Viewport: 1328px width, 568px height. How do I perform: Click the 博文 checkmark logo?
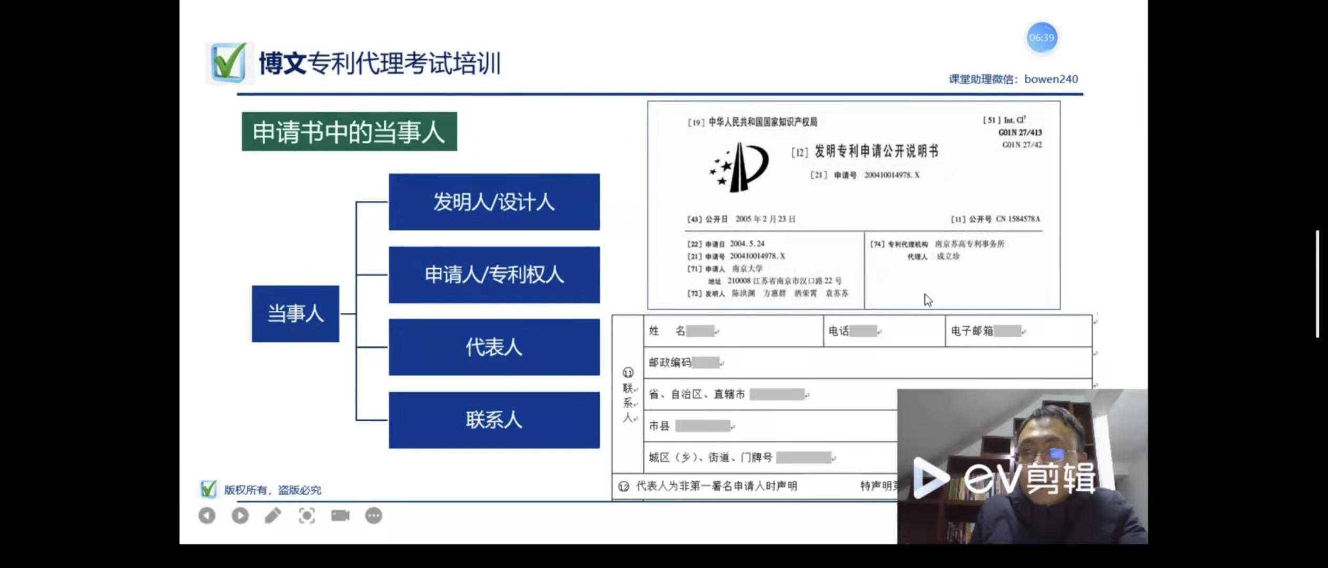pyautogui.click(x=228, y=63)
